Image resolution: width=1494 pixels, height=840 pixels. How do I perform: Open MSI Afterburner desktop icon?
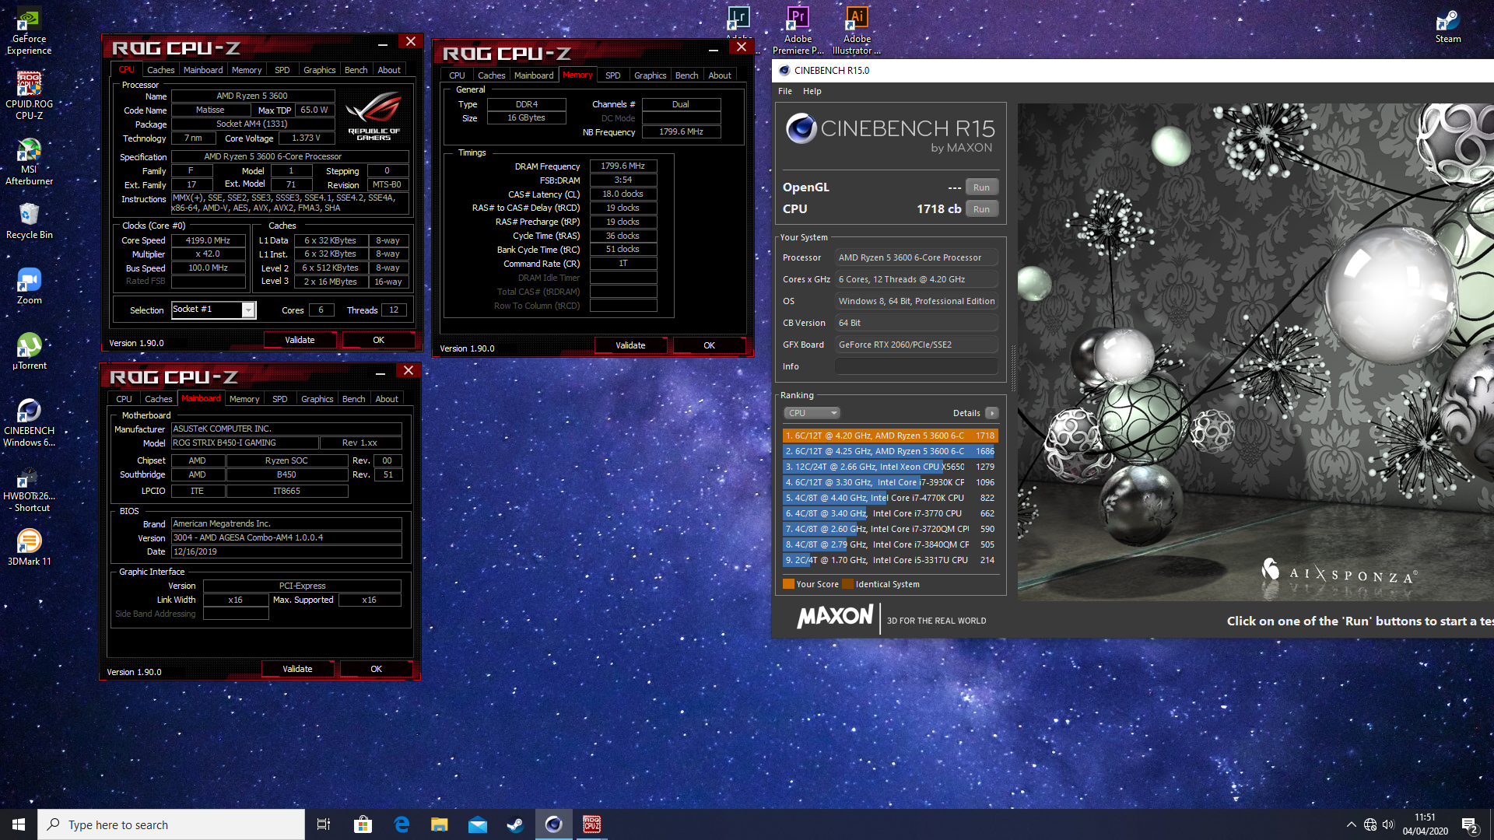click(x=29, y=162)
